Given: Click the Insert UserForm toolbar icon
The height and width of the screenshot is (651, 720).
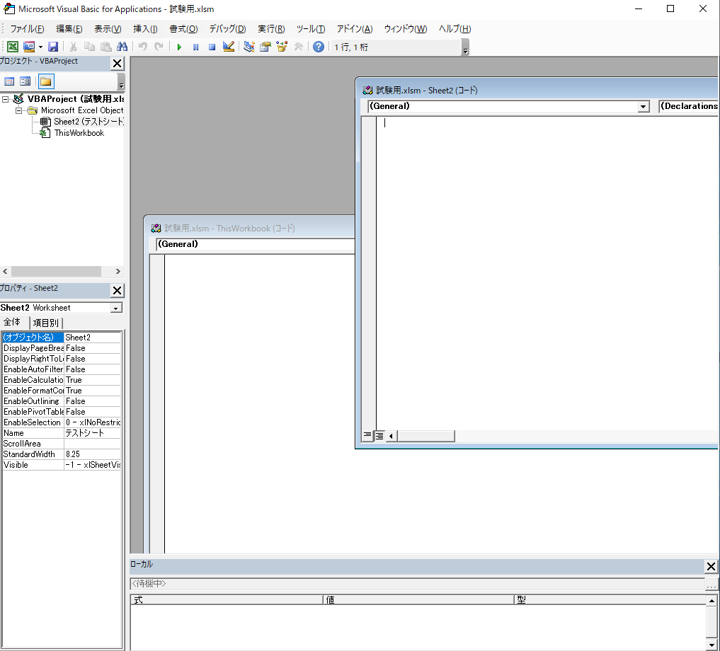Looking at the screenshot, I should 29,47.
